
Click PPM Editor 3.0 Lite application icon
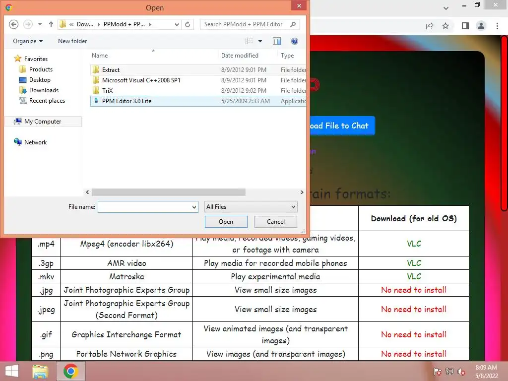(96, 101)
